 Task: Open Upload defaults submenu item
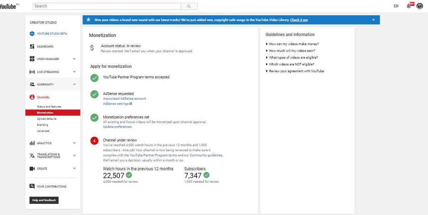point(47,119)
